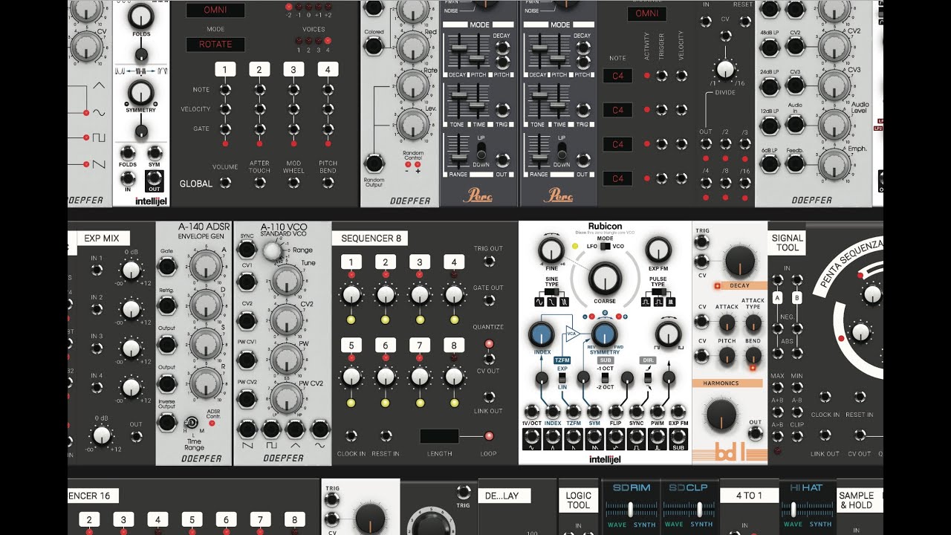The height and width of the screenshot is (535, 951).
Task: Click the SAMPLE & HOLD module title
Action: 857,500
